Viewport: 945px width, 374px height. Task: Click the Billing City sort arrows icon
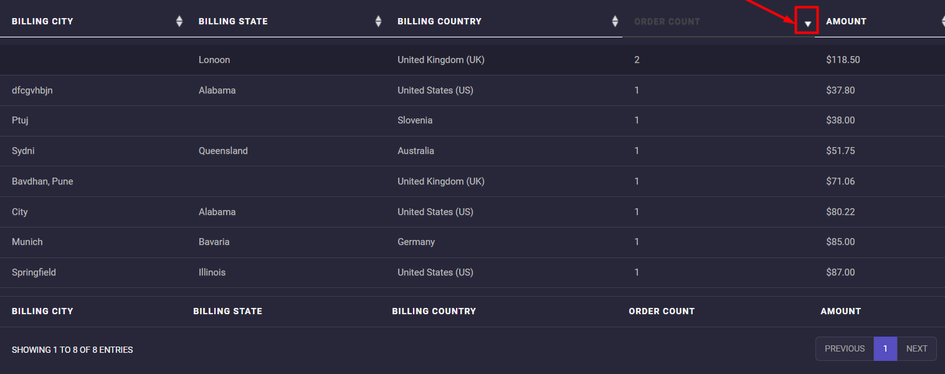tap(179, 21)
